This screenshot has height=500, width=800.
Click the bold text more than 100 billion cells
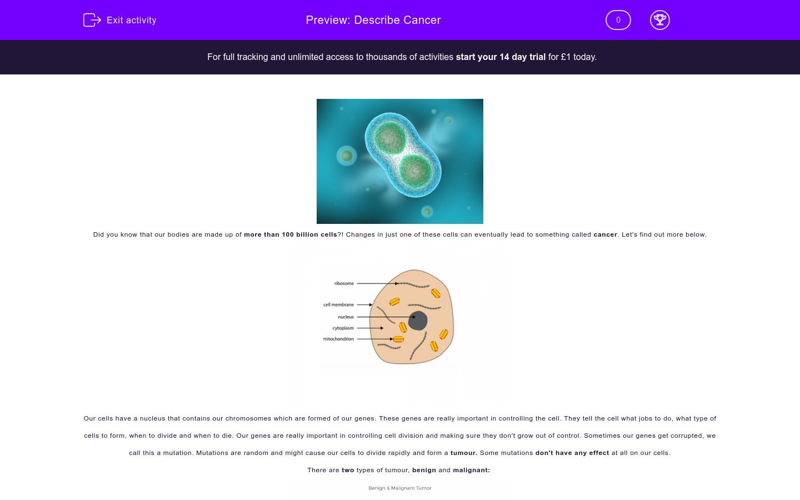(290, 234)
